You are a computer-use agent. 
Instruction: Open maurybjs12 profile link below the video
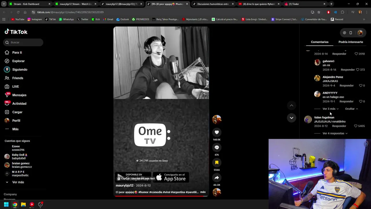[x=125, y=185]
